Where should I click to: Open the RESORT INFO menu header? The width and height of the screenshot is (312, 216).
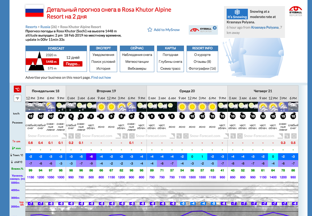pyautogui.click(x=202, y=48)
